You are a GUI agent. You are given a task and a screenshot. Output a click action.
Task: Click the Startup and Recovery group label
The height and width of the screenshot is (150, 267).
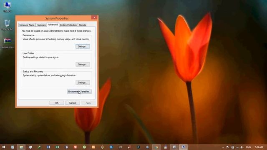[x=33, y=72]
